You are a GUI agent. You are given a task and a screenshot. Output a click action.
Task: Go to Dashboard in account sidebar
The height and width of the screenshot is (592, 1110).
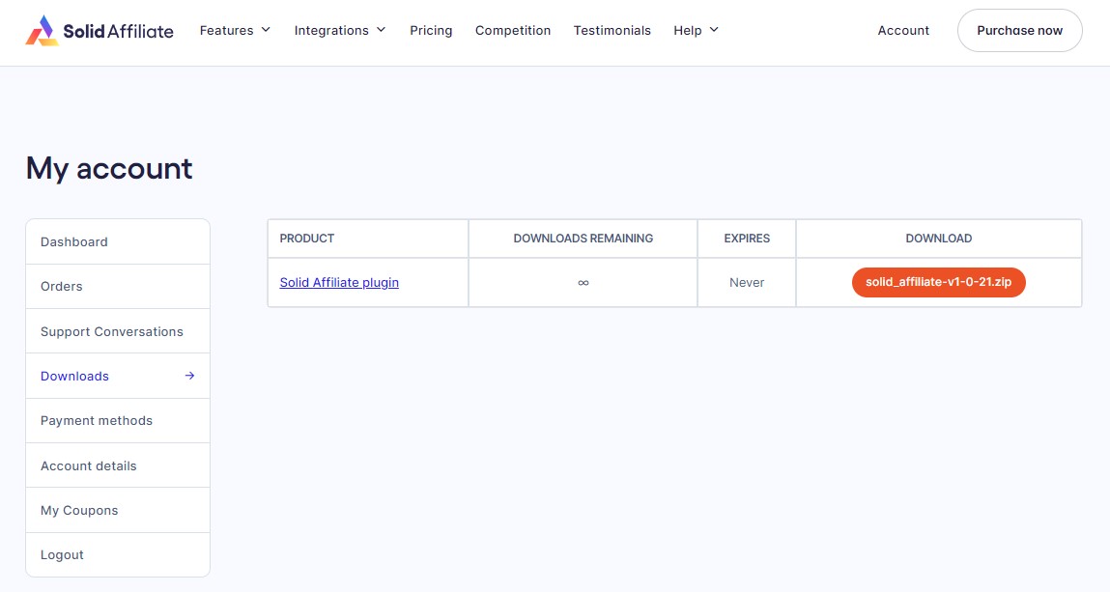click(x=118, y=241)
